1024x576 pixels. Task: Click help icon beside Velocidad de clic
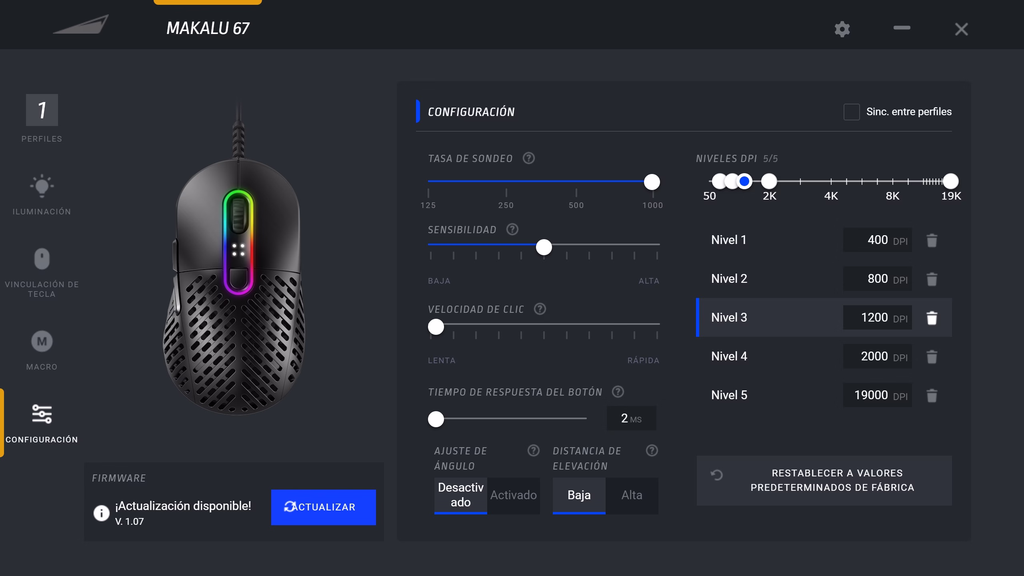click(540, 309)
